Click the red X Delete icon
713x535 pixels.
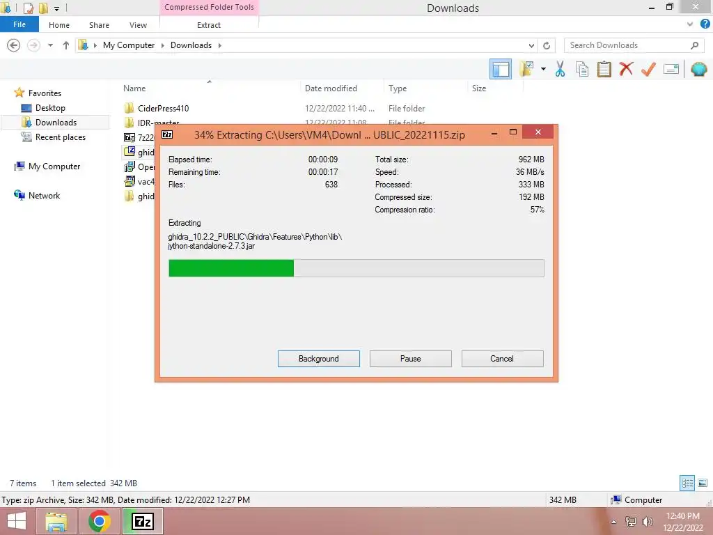click(626, 69)
